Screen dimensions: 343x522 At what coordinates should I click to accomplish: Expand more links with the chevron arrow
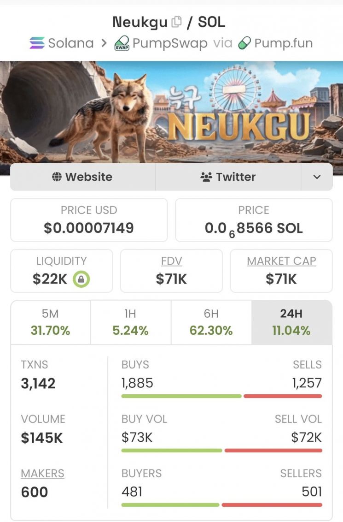[x=317, y=177]
